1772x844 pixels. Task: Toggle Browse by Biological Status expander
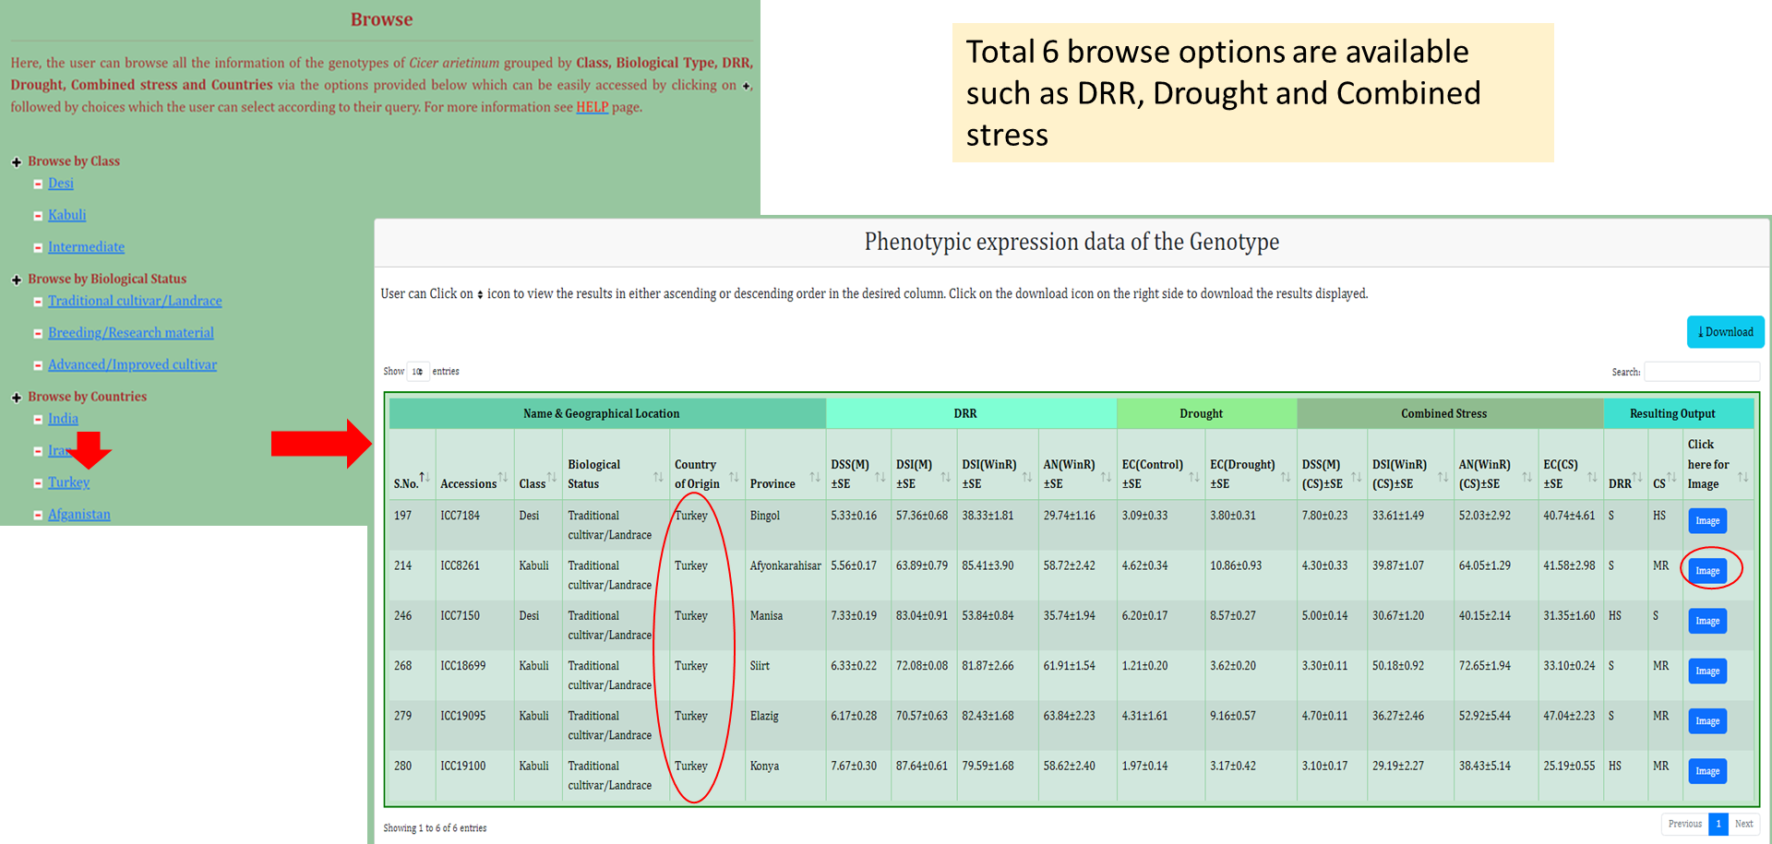click(17, 279)
